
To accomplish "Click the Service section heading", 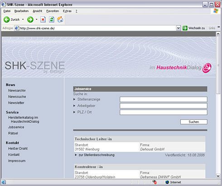I will coord(12,112).
